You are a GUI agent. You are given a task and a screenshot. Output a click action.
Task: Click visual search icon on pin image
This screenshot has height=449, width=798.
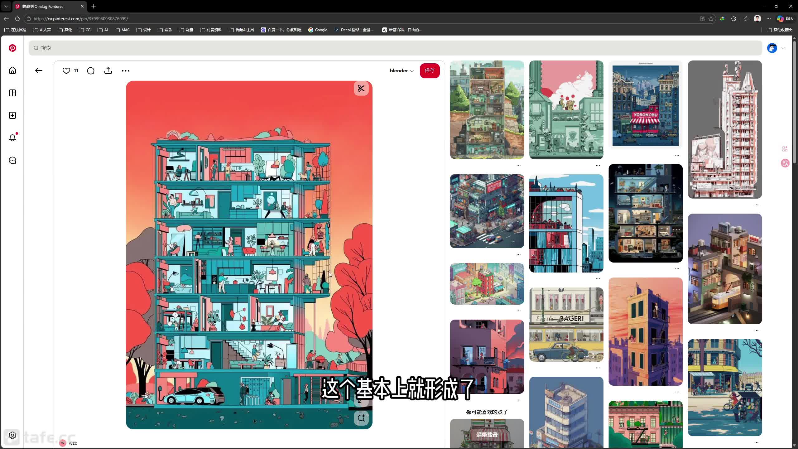361,418
